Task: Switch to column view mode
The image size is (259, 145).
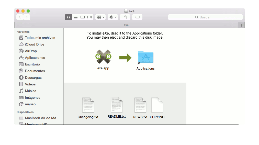Action: coord(83,17)
